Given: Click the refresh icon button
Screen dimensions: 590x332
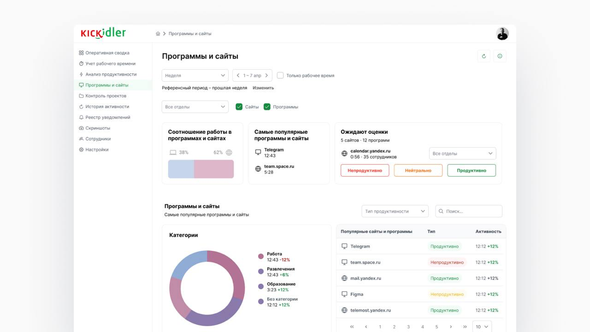Looking at the screenshot, I should point(484,56).
